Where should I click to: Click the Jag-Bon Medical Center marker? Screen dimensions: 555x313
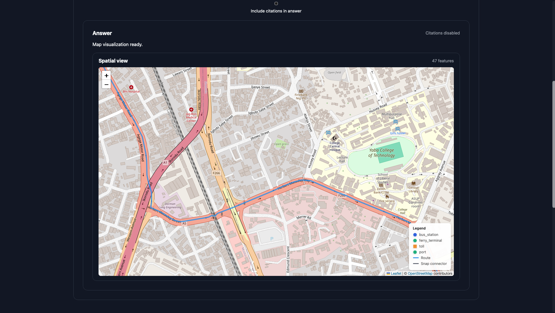pyautogui.click(x=191, y=110)
